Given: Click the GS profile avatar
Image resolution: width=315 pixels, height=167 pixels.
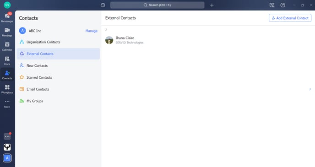Looking at the screenshot, I should pyautogui.click(x=7, y=5).
